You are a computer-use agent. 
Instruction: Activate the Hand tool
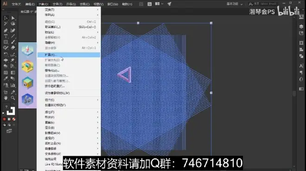[x=6, y=98]
